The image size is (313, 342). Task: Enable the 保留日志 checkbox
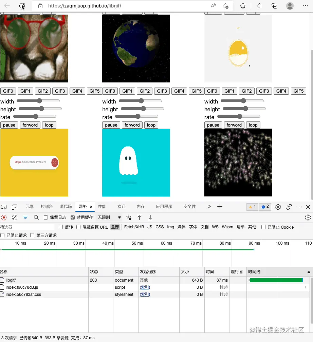point(46,217)
